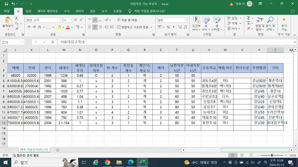Open the Formulas (수식) tab

[x=66, y=11]
